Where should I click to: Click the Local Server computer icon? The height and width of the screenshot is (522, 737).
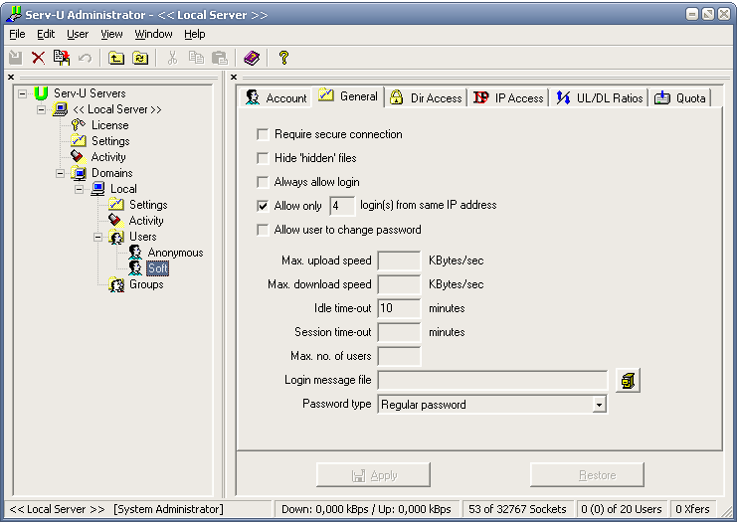click(x=60, y=109)
